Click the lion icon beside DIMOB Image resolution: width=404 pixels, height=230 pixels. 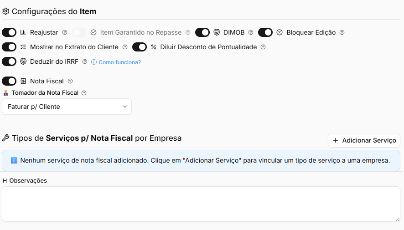pos(217,32)
